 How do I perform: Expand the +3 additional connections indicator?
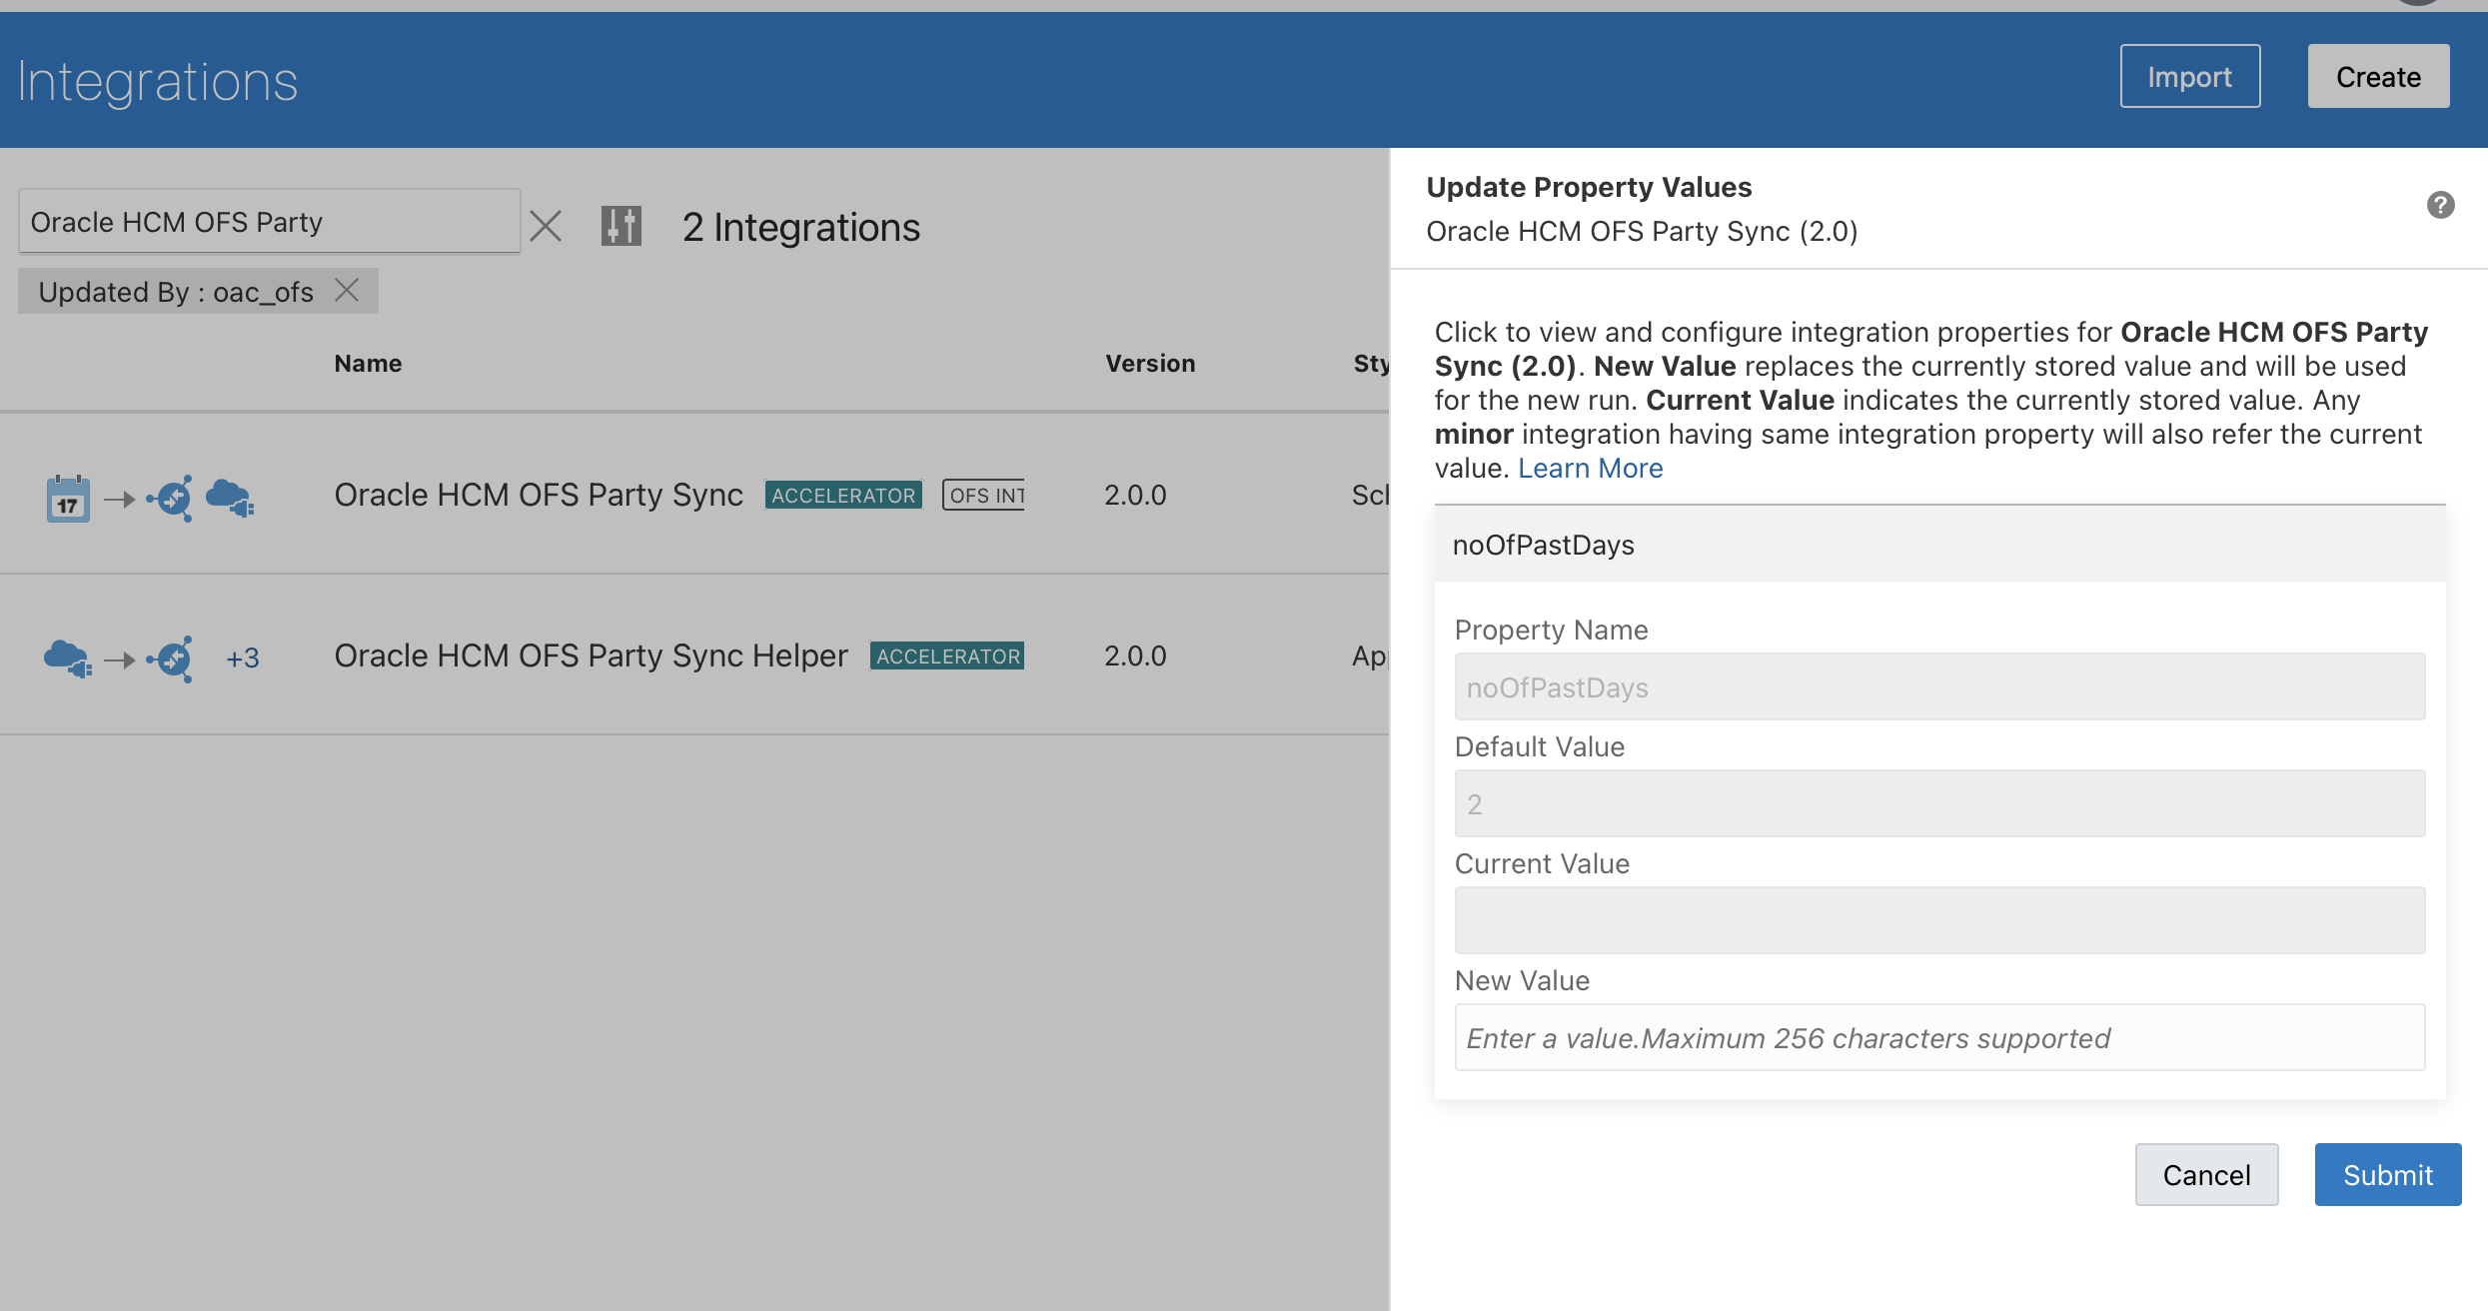click(x=243, y=658)
